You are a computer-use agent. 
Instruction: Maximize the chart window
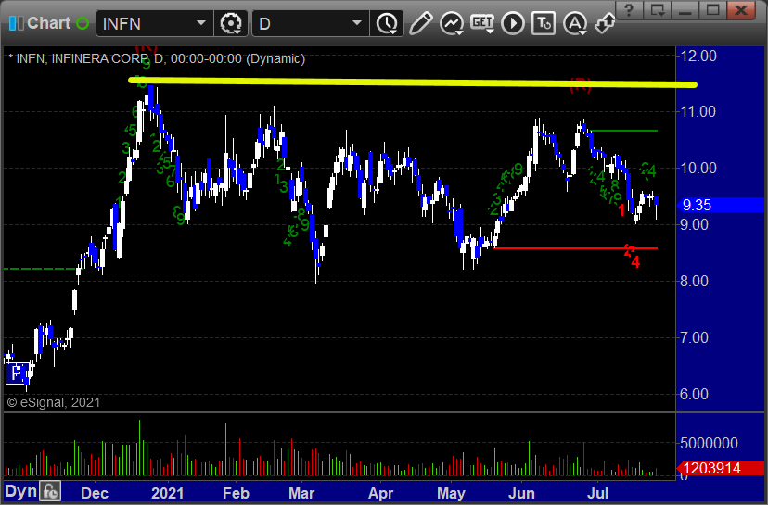(x=712, y=10)
